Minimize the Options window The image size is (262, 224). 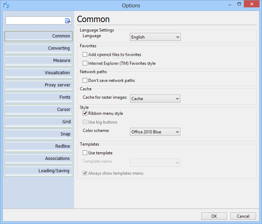point(230,5)
